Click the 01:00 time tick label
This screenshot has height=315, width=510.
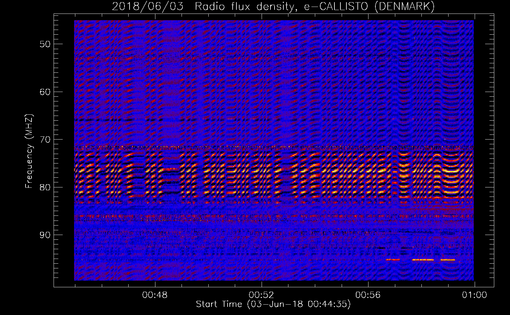tap(474, 295)
